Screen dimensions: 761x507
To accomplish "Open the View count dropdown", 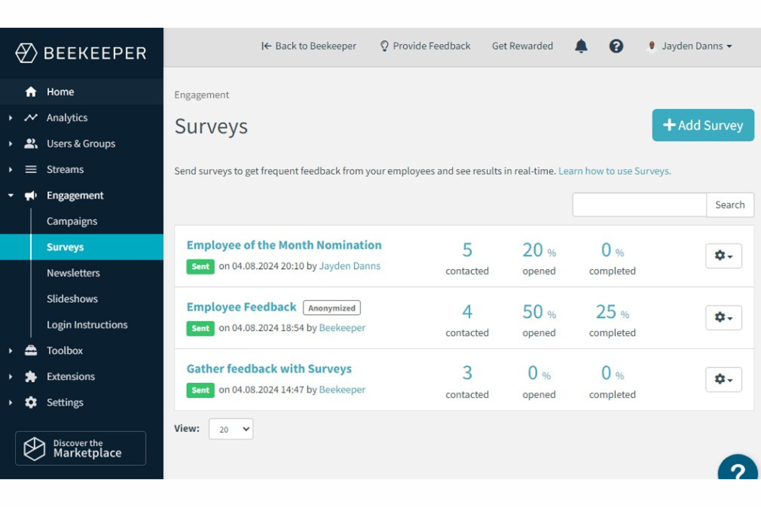I will pyautogui.click(x=231, y=429).
